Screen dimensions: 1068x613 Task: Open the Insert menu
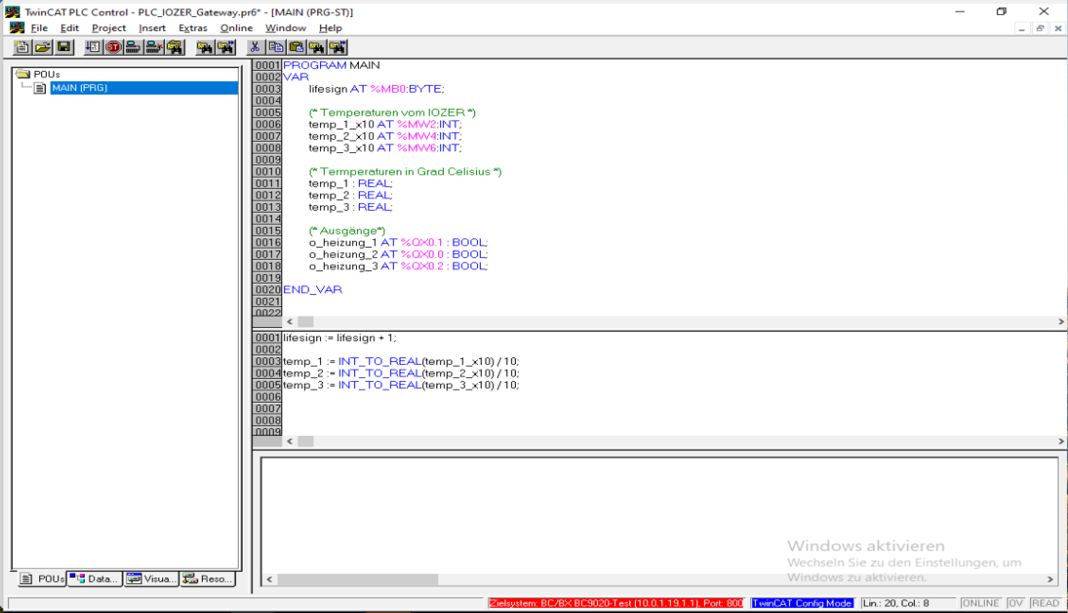coord(152,28)
